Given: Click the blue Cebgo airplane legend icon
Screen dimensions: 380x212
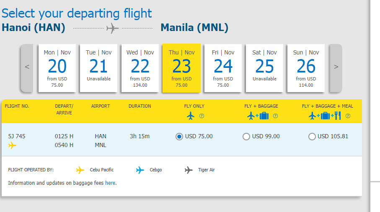Looking at the screenshot, I should (x=140, y=170).
